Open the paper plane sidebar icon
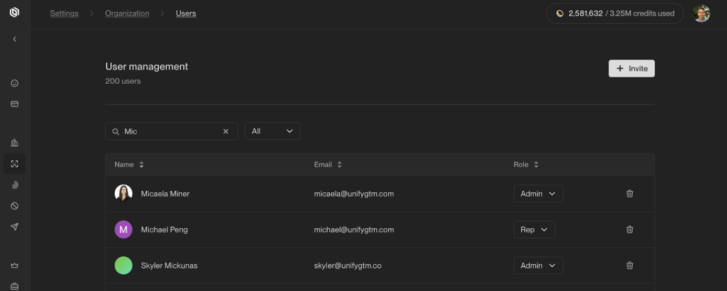The width and height of the screenshot is (727, 291). click(15, 227)
